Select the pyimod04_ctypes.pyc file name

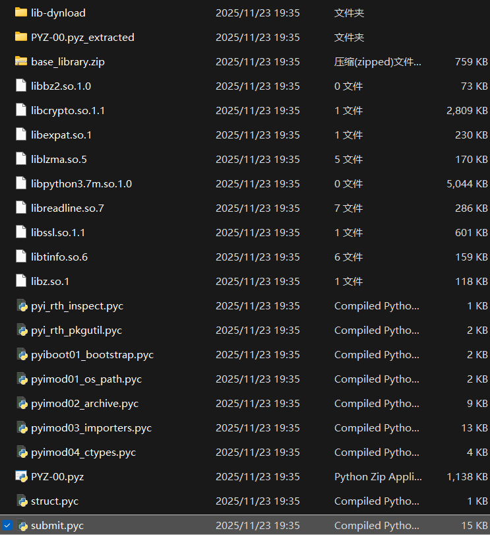(83, 452)
